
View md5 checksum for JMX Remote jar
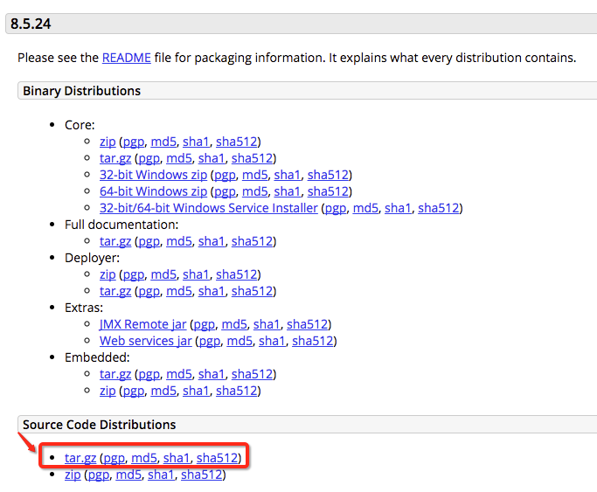[234, 324]
